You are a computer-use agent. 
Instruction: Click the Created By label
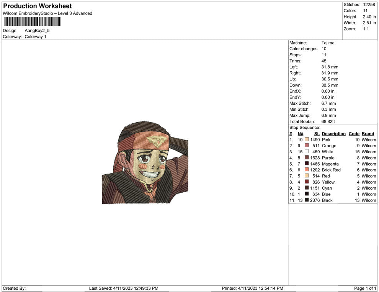coord(14,288)
